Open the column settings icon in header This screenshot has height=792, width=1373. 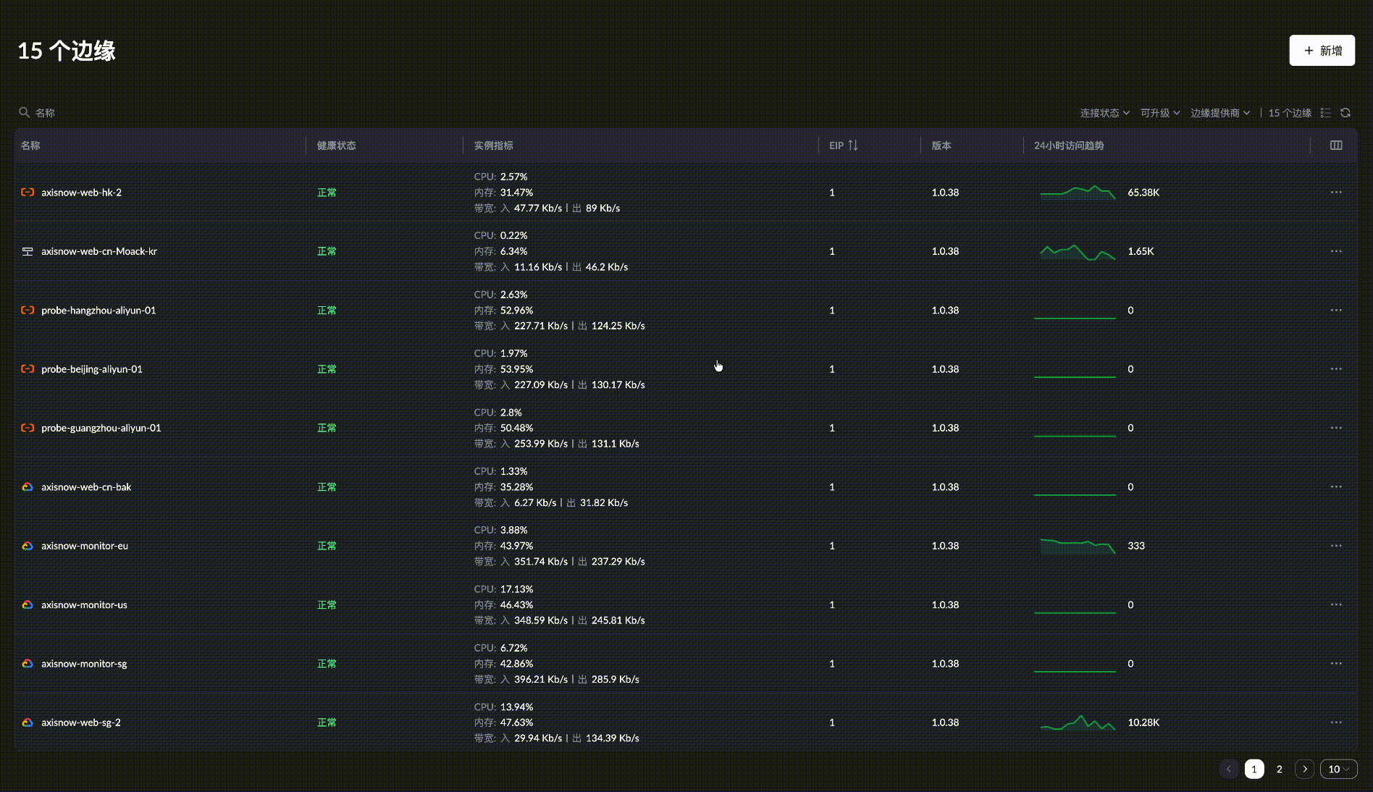click(x=1336, y=146)
